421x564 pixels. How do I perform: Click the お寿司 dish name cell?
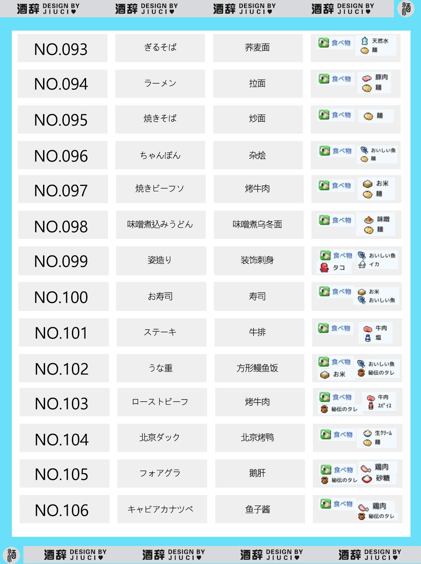161,296
